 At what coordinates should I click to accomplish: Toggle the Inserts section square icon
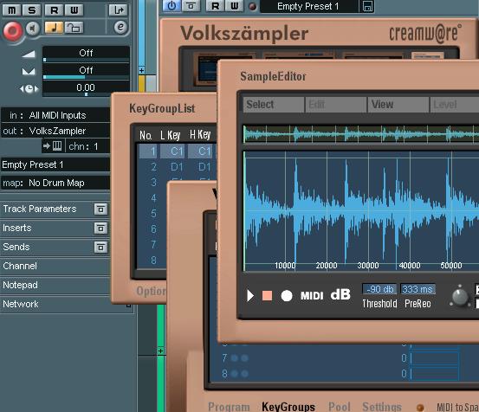(100, 229)
